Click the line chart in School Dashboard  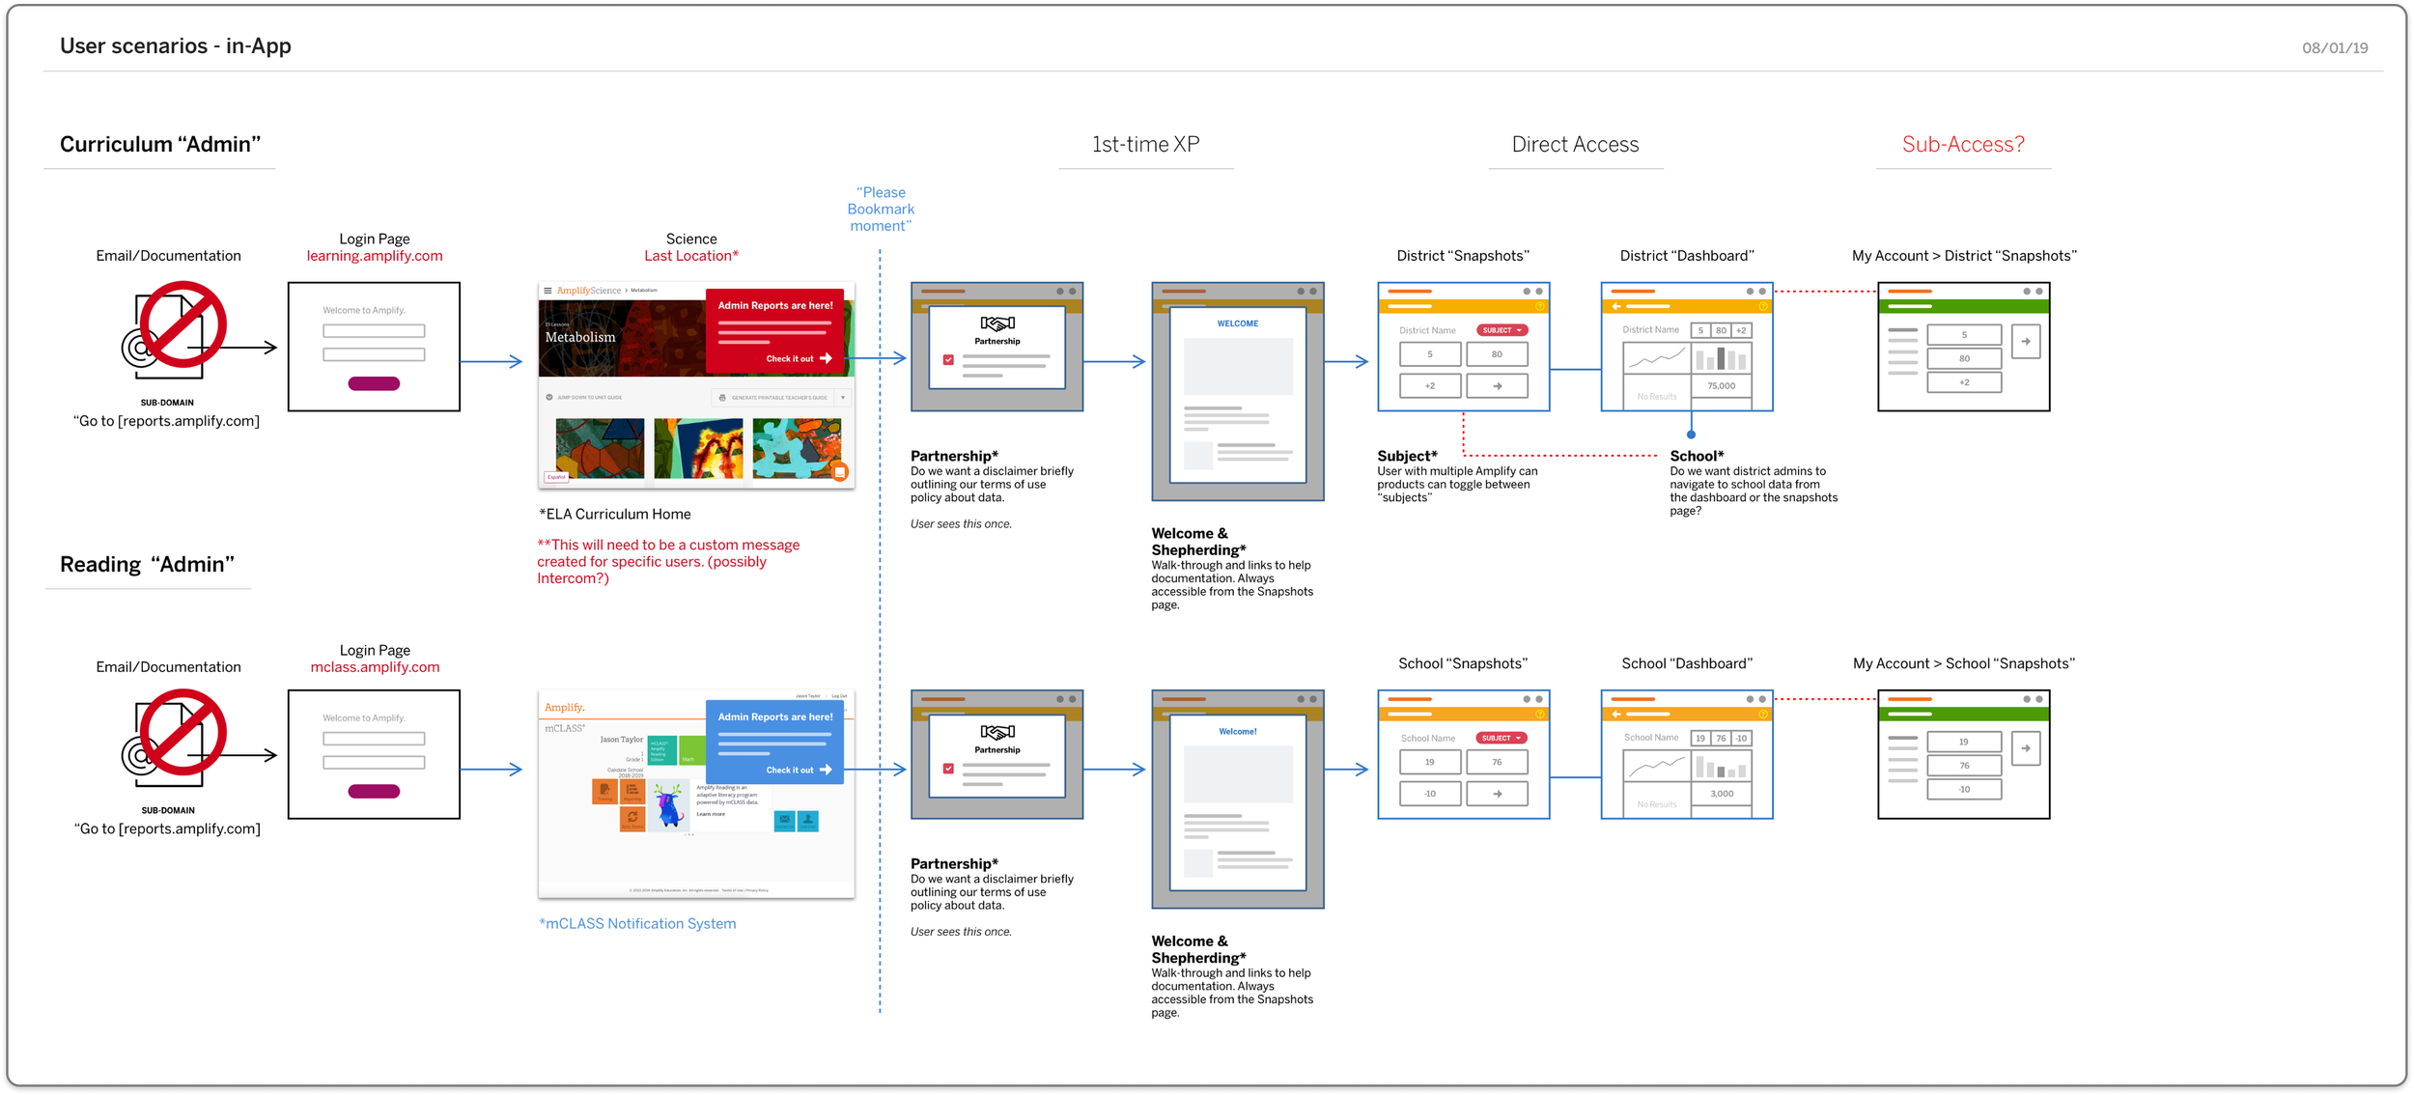[1655, 768]
